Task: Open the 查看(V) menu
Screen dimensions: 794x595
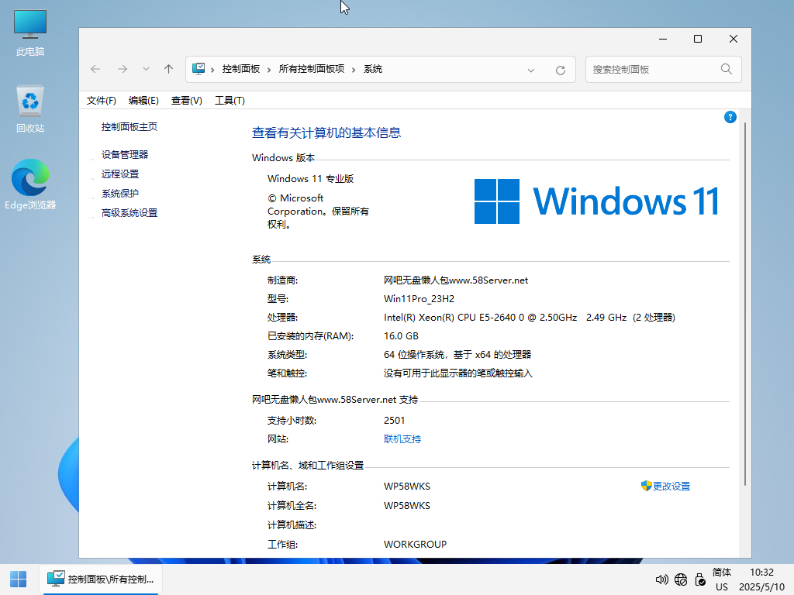Action: pyautogui.click(x=186, y=100)
